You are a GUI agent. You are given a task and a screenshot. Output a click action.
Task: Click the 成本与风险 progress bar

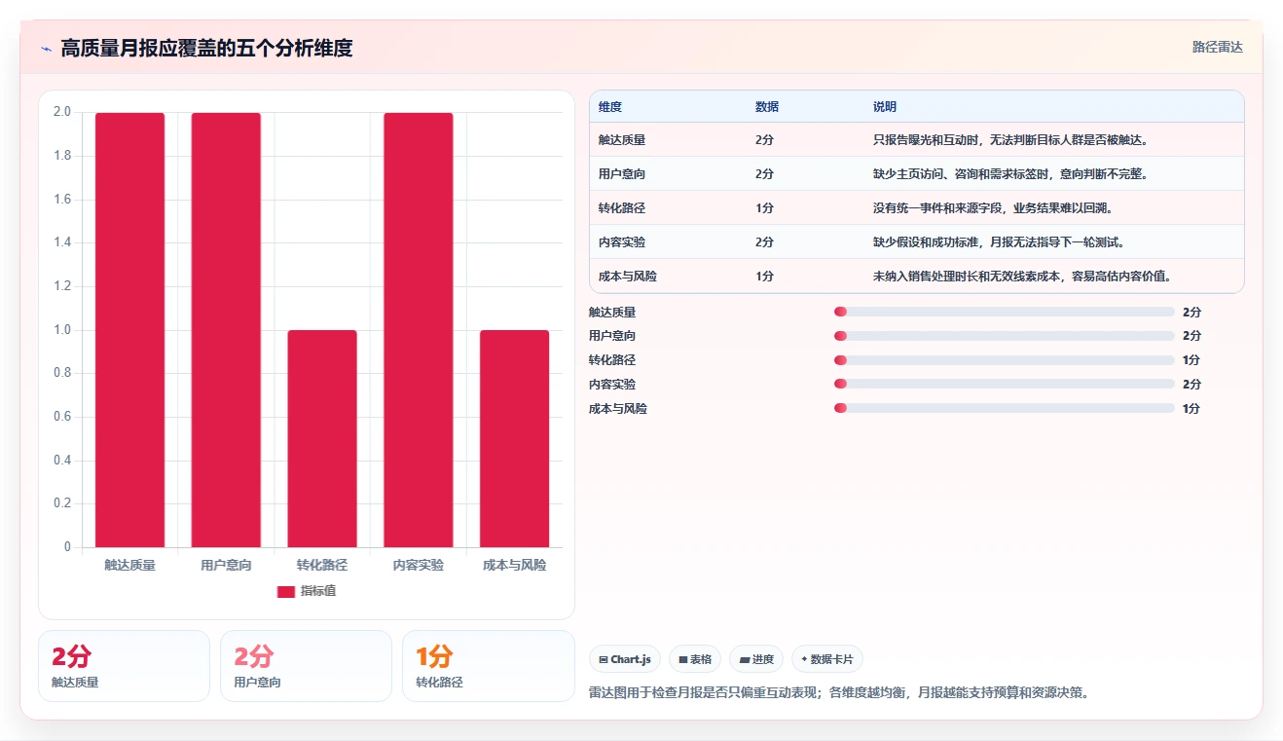point(1005,409)
